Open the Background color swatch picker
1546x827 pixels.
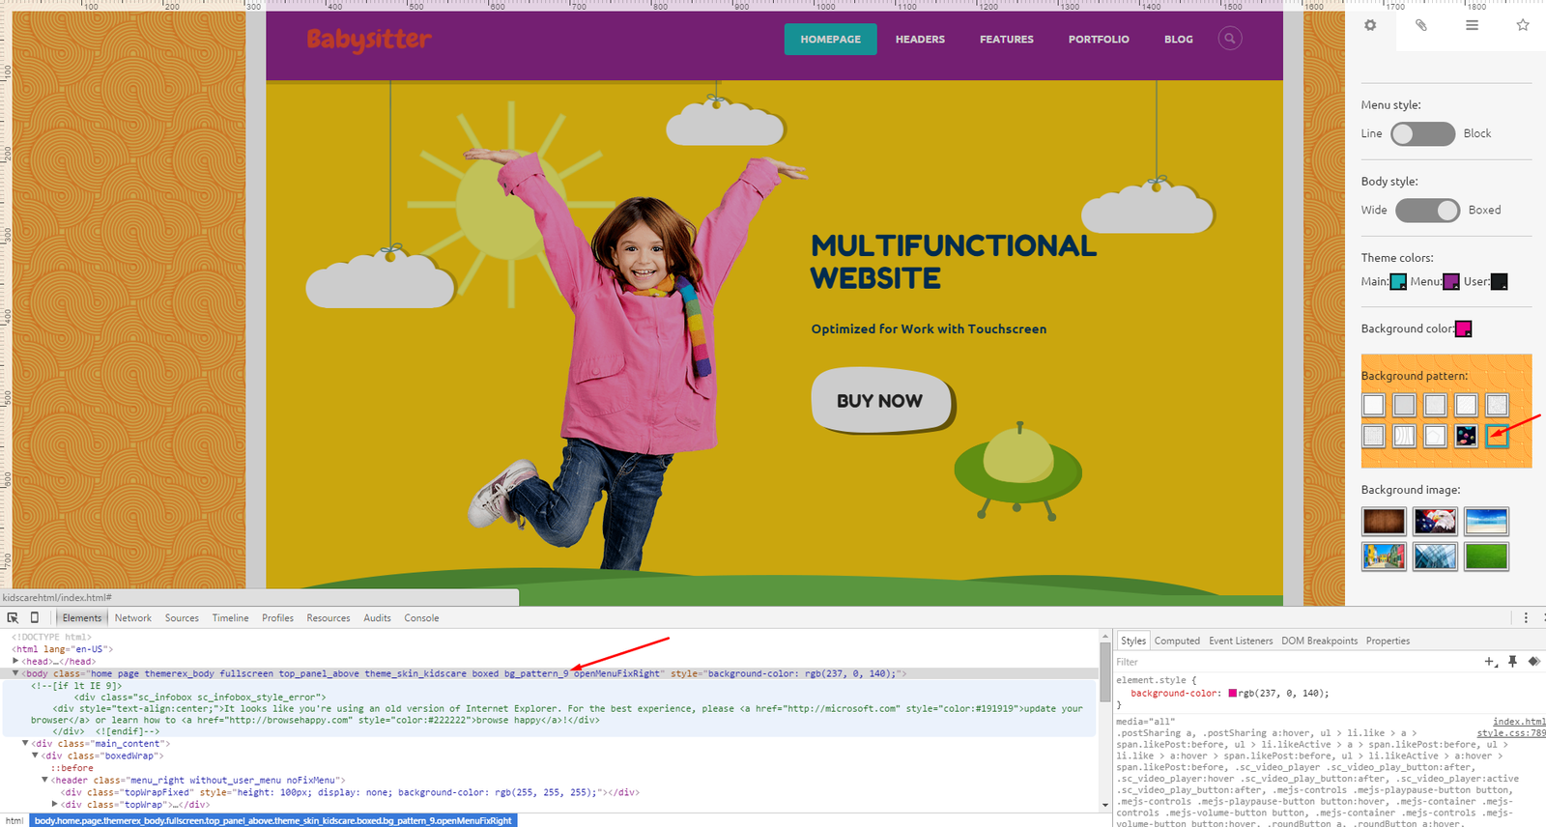[1463, 329]
